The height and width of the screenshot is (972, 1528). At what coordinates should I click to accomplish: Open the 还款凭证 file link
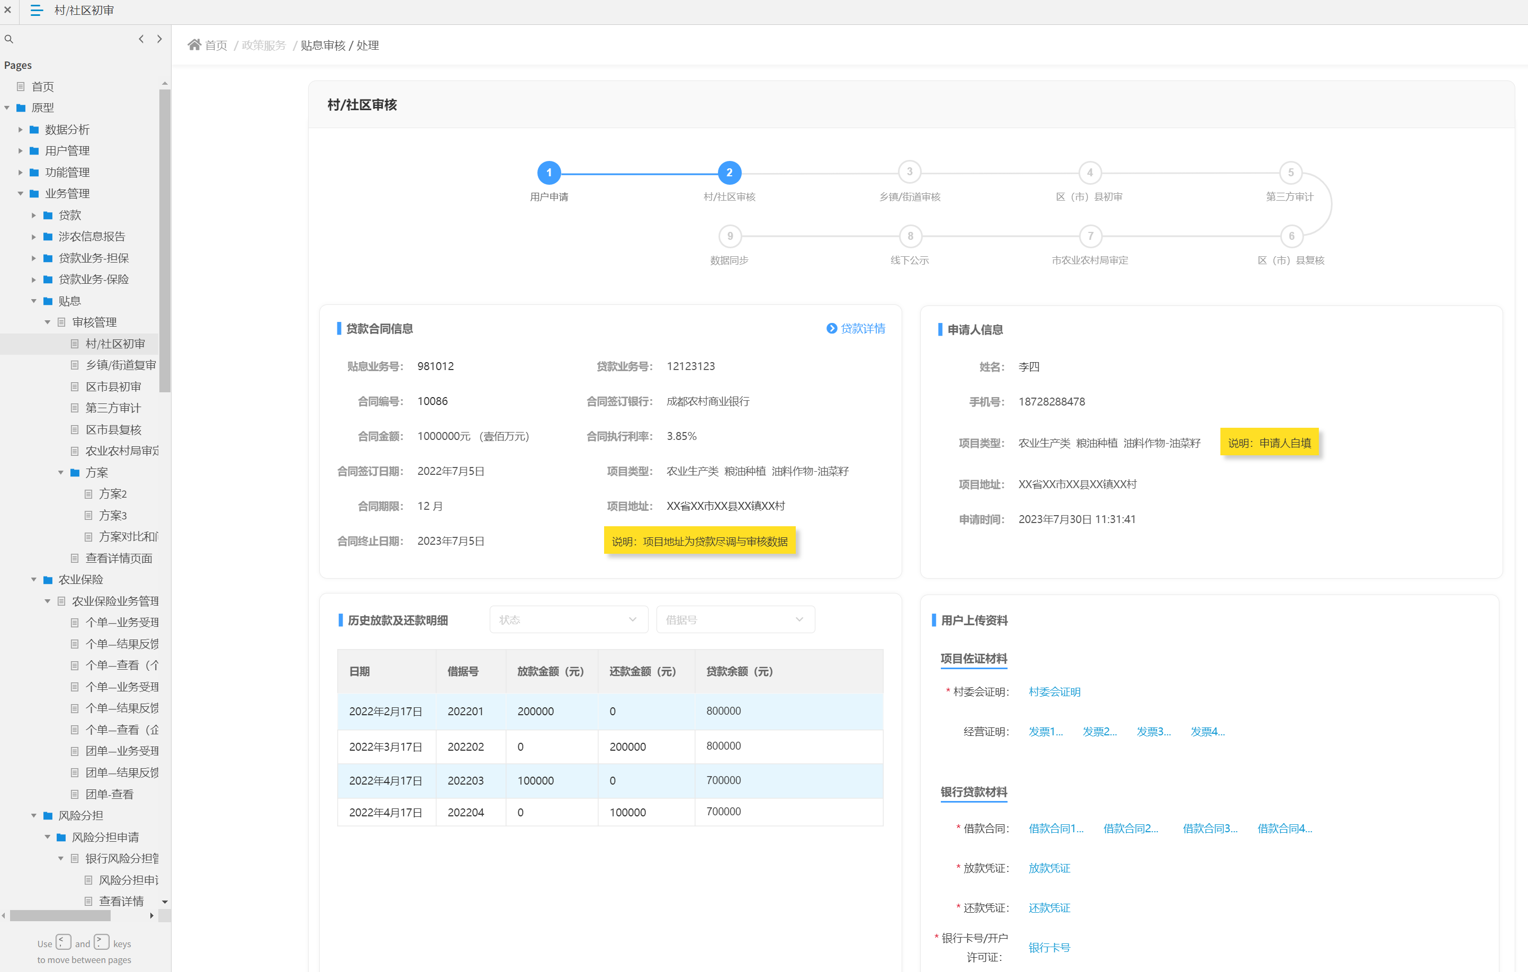1049,908
